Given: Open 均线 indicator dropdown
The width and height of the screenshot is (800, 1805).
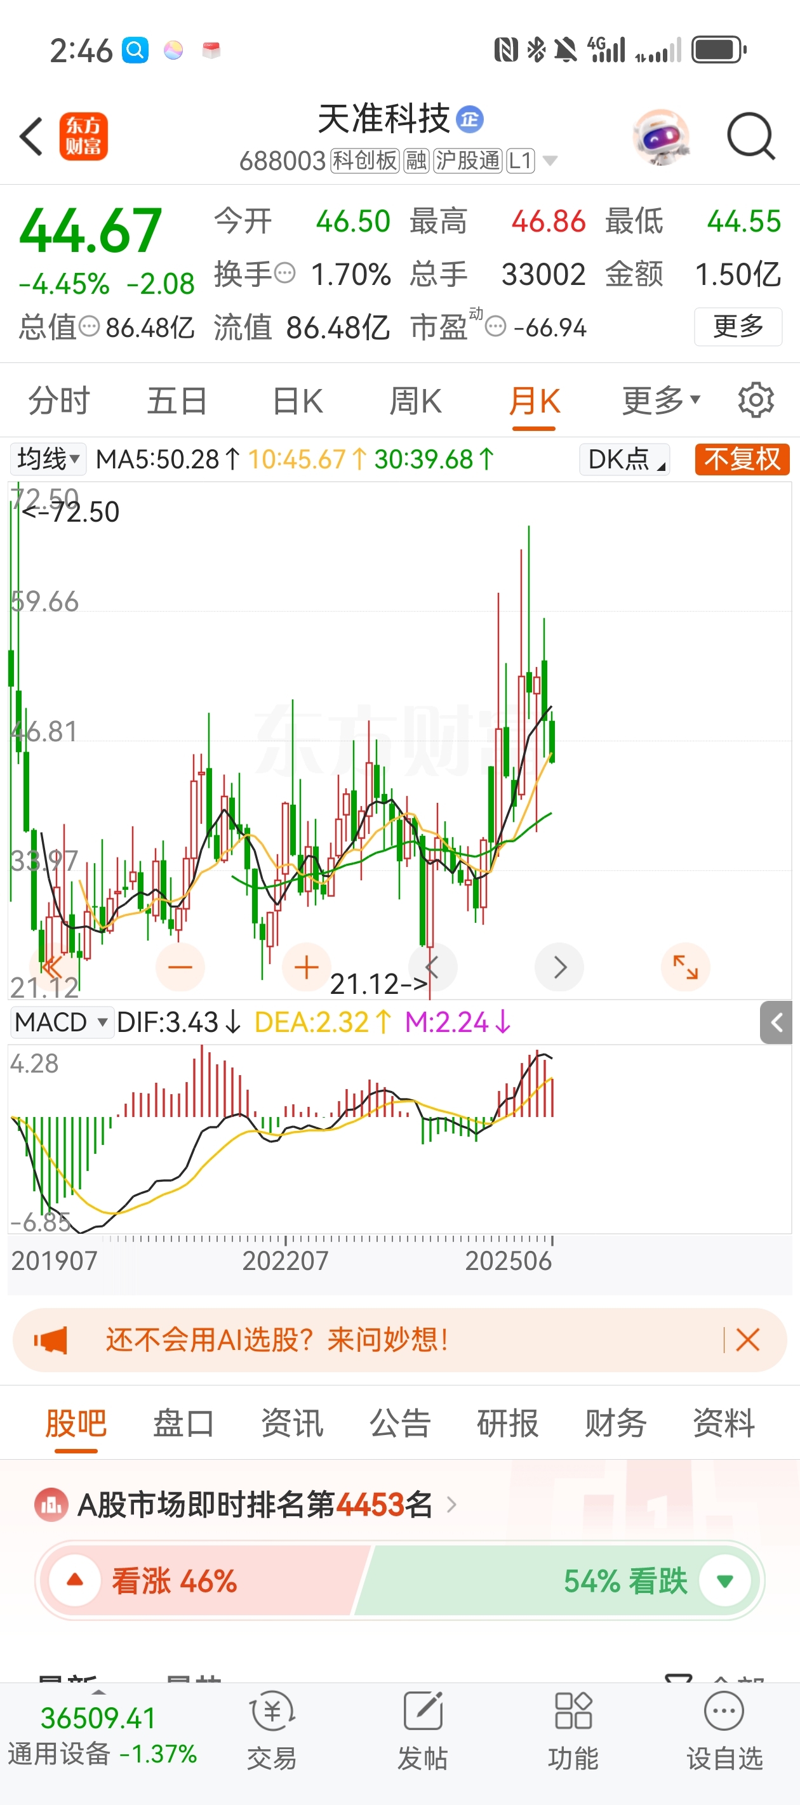Looking at the screenshot, I should coord(48,459).
